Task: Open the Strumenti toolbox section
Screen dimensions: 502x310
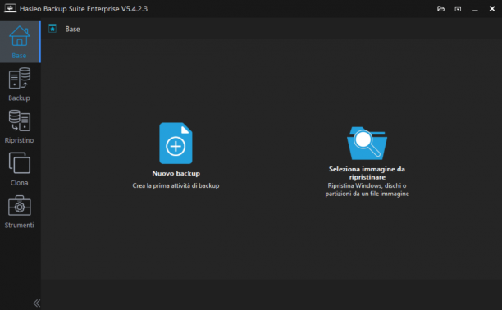Action: pos(20,212)
